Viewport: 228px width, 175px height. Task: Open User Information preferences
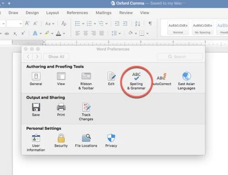pyautogui.click(x=36, y=143)
